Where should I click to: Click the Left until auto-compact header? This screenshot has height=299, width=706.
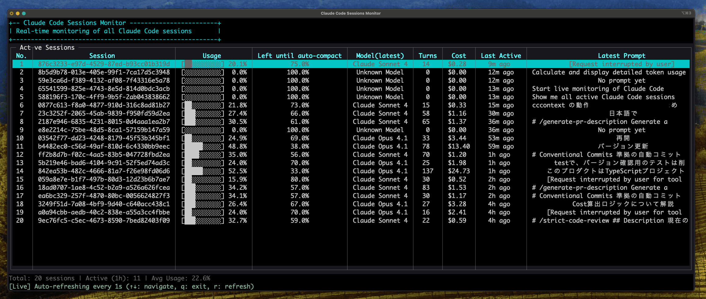tap(299, 56)
